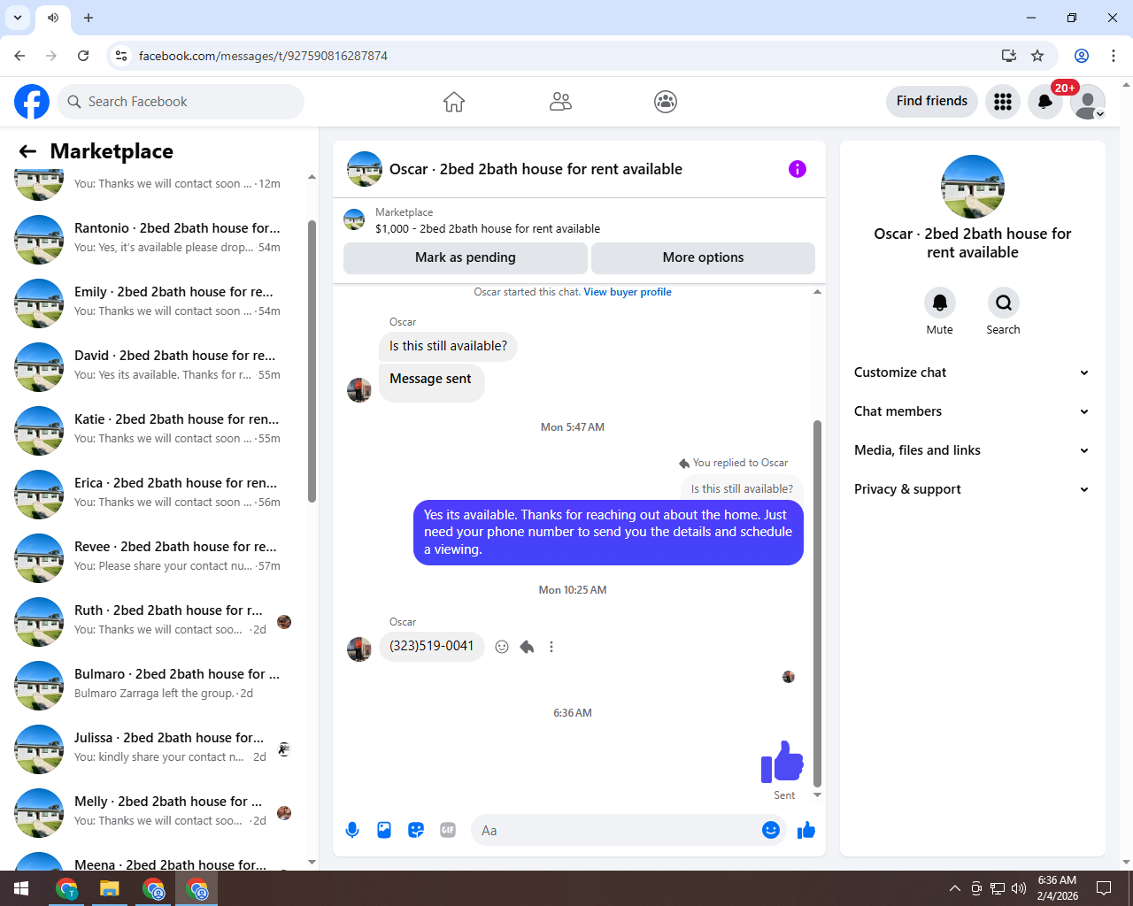This screenshot has height=906, width=1133.
Task: Open the notifications bell with 20+ badge
Action: click(x=1045, y=102)
